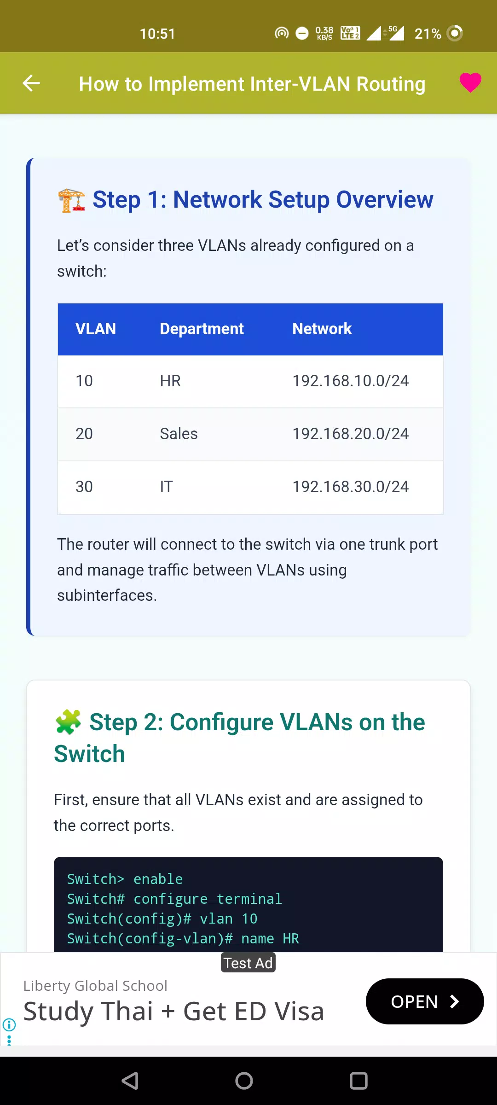Click the OPEN ad button

[425, 1001]
